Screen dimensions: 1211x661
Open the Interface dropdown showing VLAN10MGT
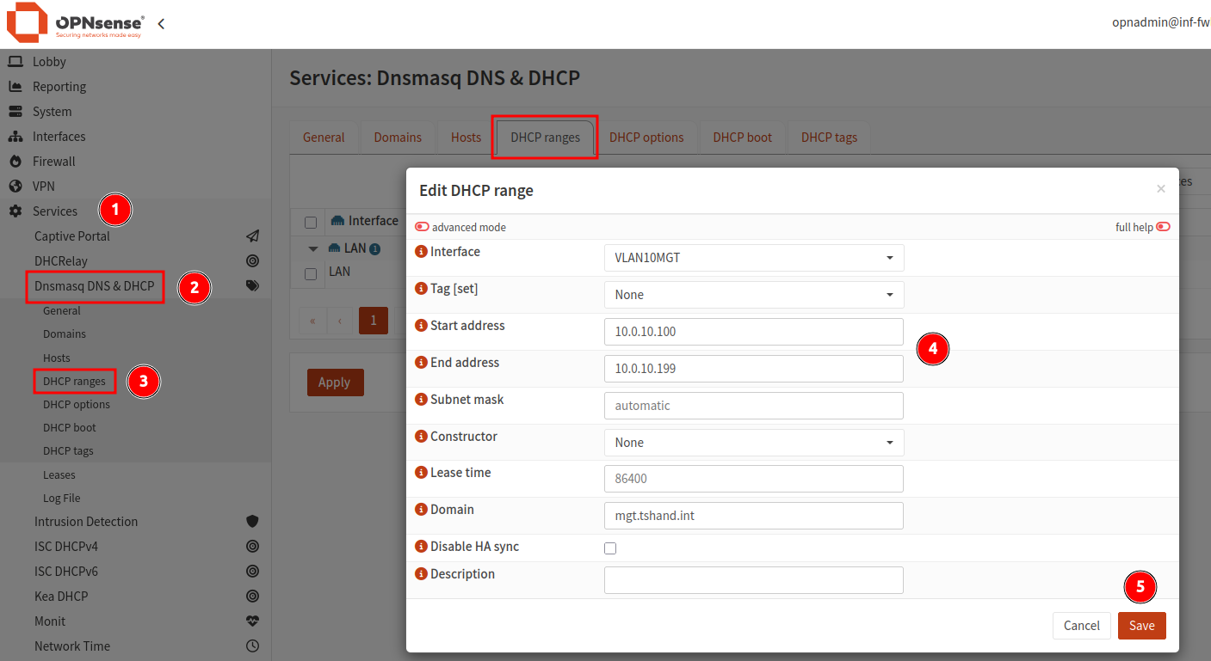[753, 257]
